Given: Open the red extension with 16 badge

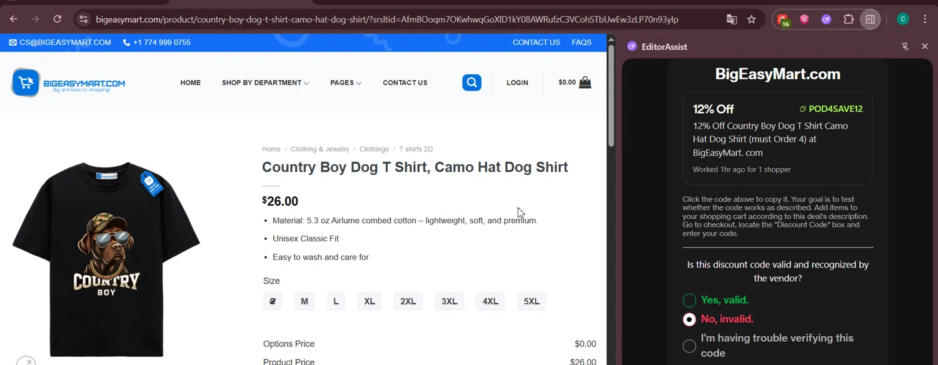Looking at the screenshot, I should [x=783, y=19].
